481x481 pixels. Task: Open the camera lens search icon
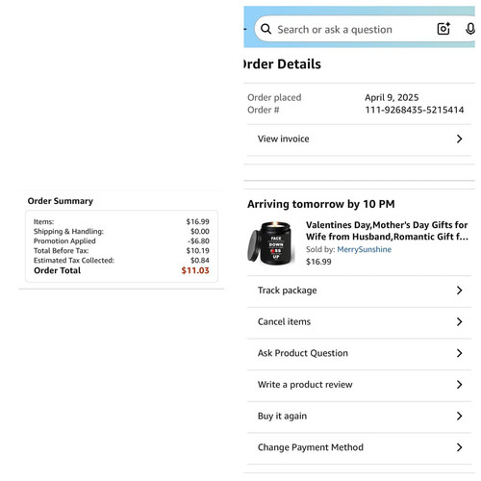click(x=443, y=29)
